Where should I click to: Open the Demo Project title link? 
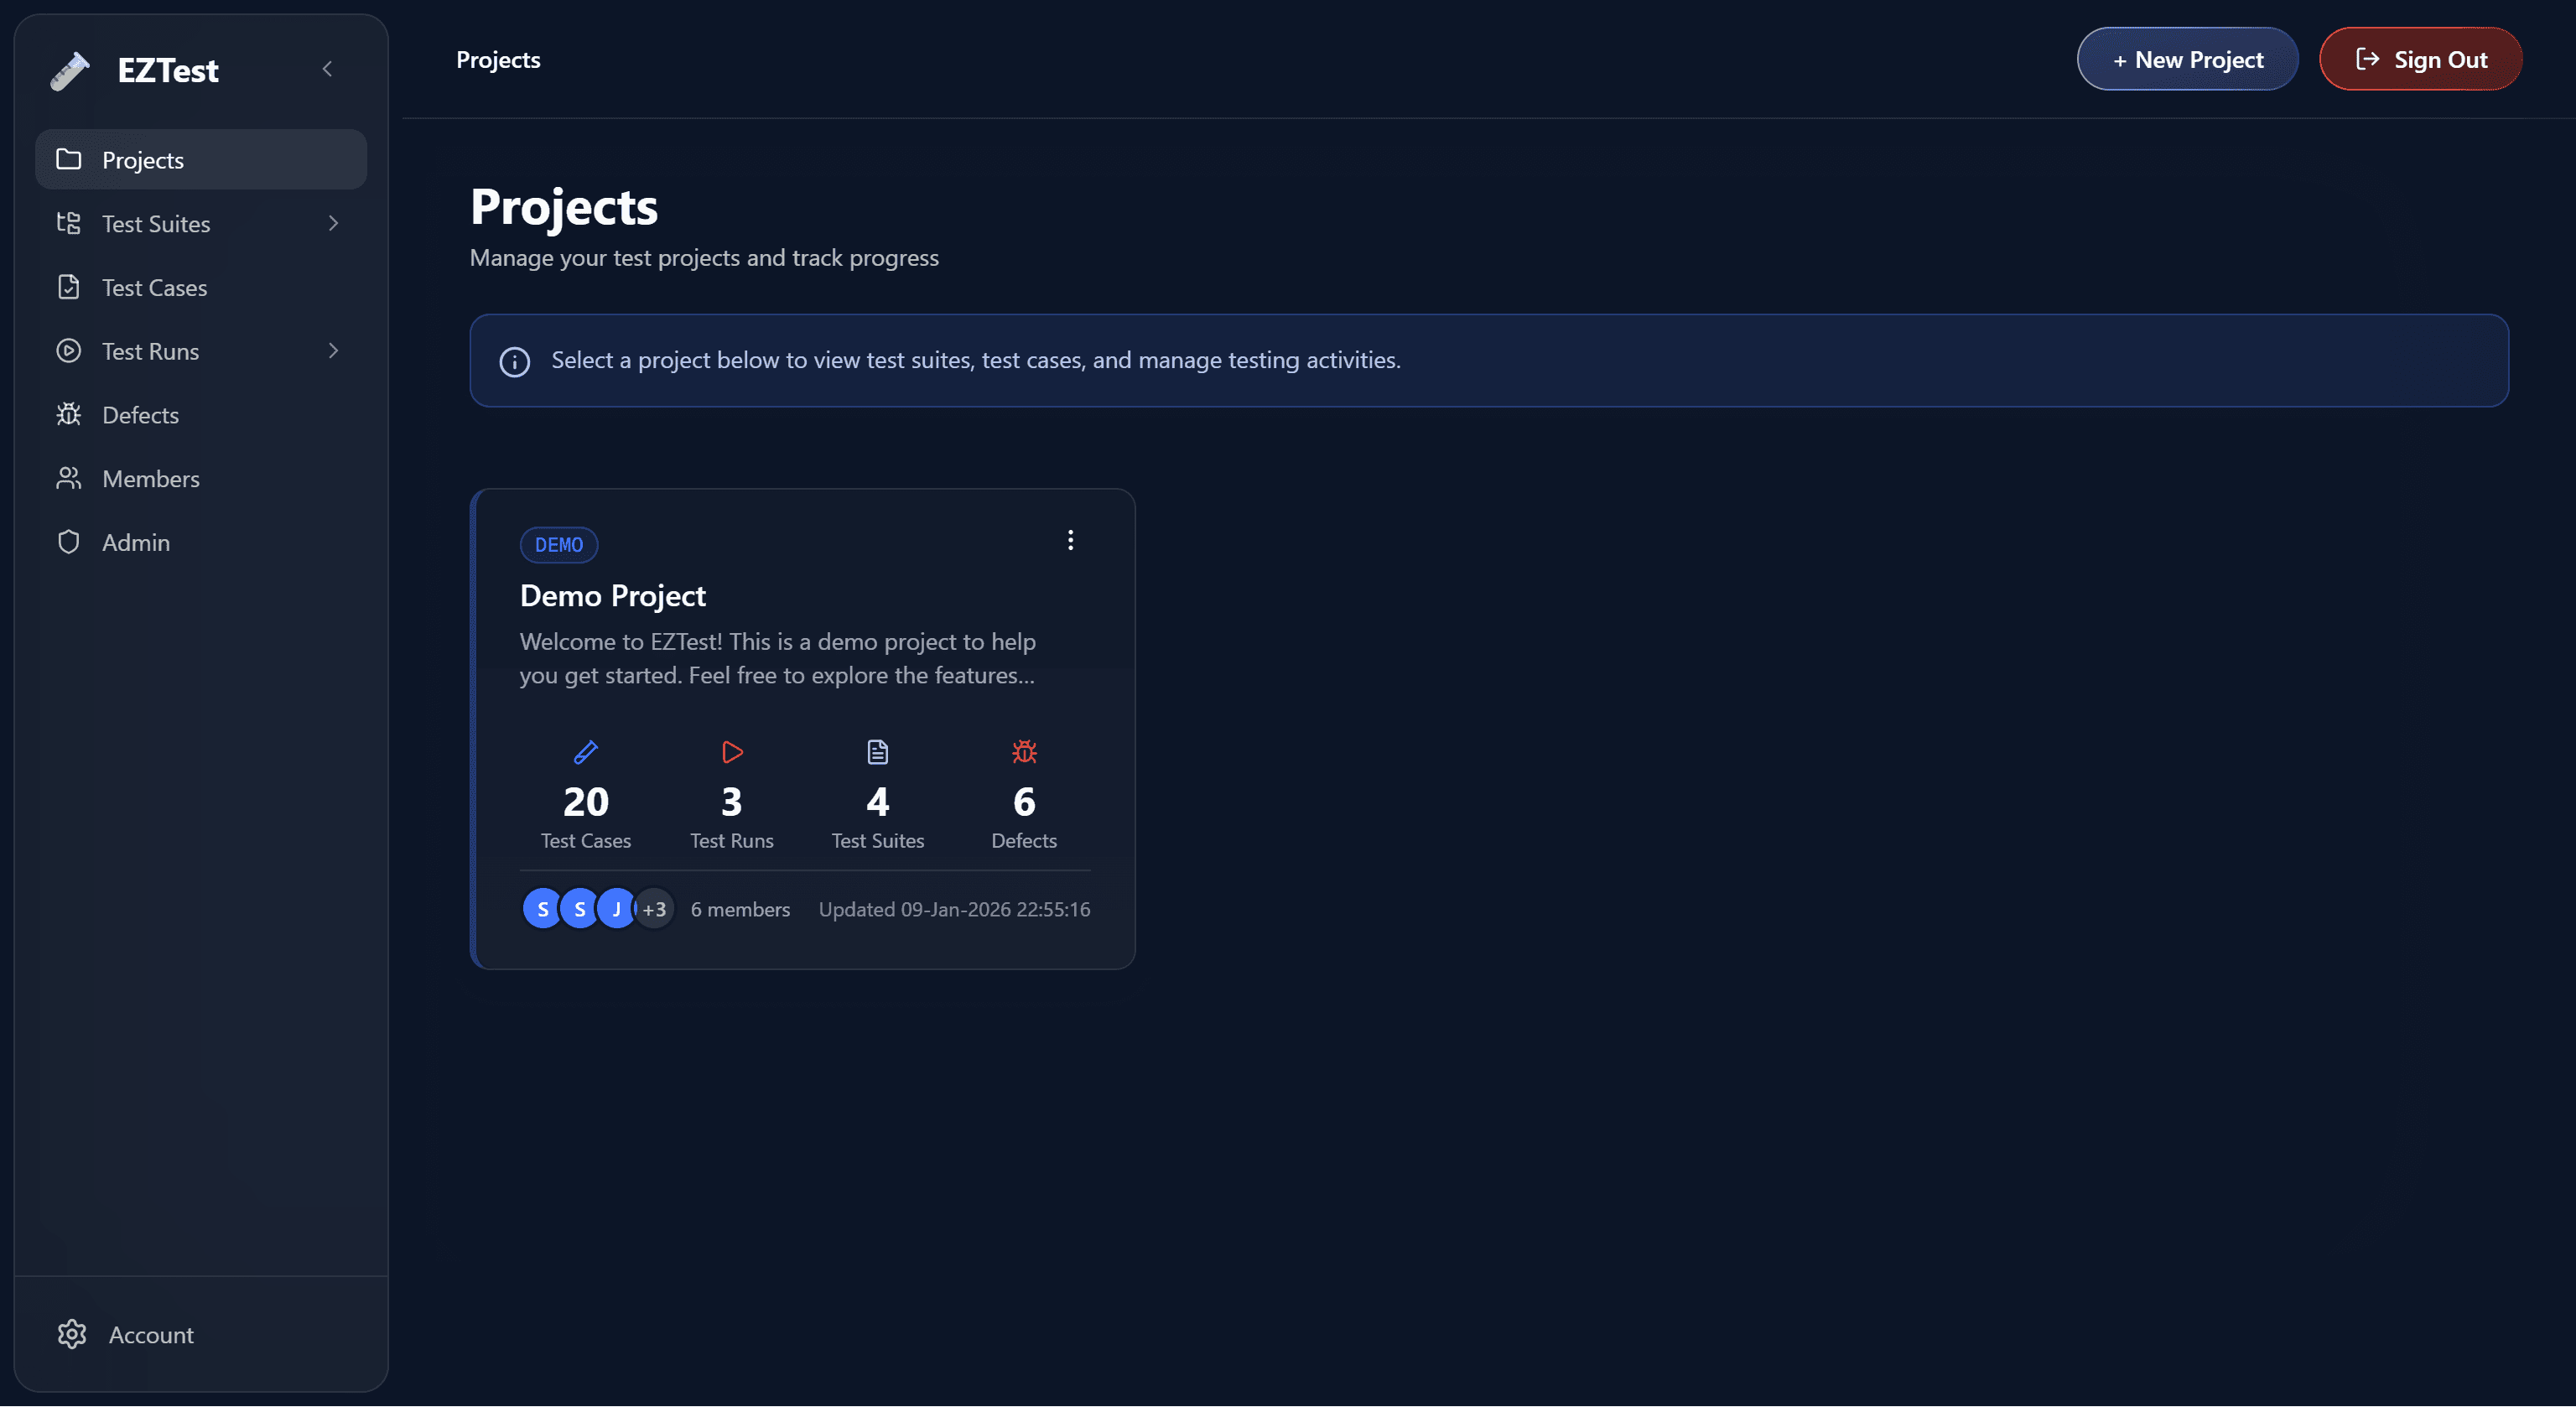pos(612,596)
